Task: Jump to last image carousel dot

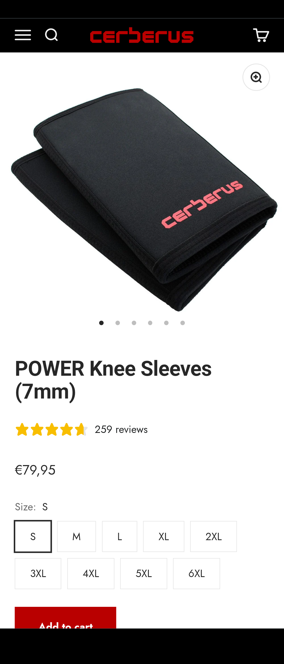Action: pyautogui.click(x=182, y=323)
